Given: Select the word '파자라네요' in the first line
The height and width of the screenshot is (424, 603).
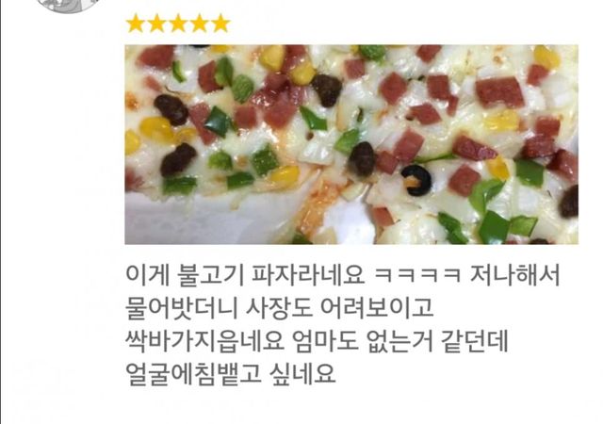Looking at the screenshot, I should (308, 275).
